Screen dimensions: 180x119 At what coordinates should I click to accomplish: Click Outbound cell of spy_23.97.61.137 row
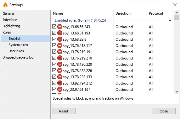[x=124, y=90]
